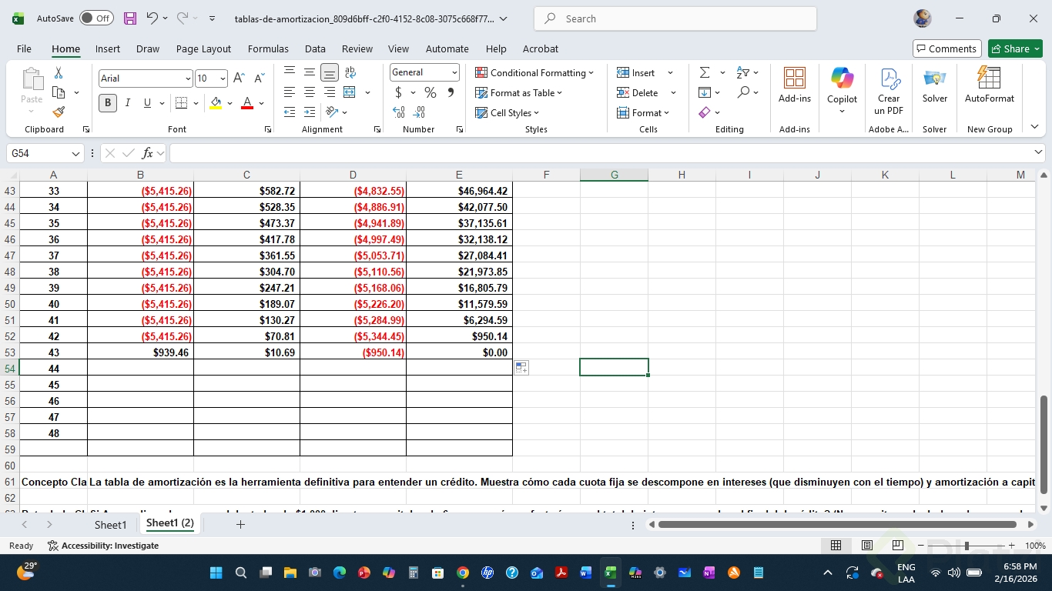This screenshot has height=591, width=1052.
Task: Toggle Top Align in the Alignment group
Action: 290,72
